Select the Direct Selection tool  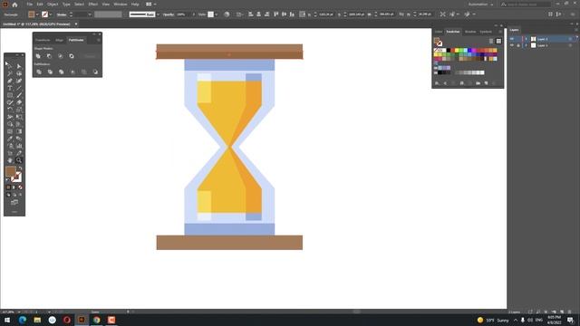pyautogui.click(x=19, y=66)
